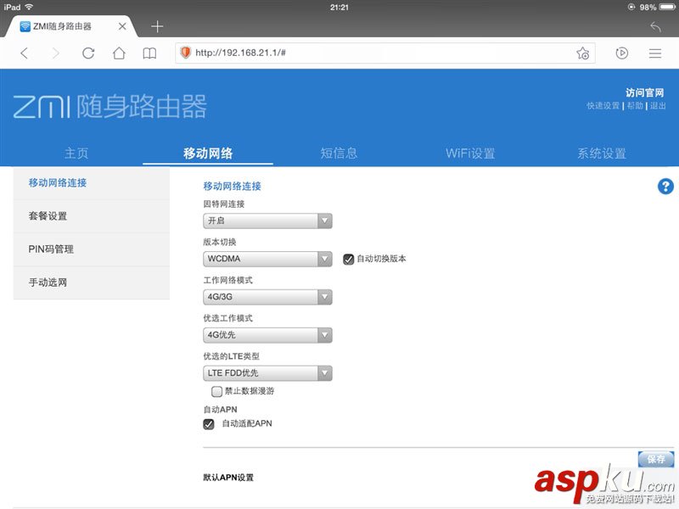Switch to the 短信息 tab
Viewport: 679px width, 509px height.
(339, 153)
